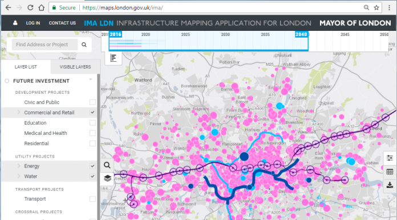Bookmark page with browser star icon

click(376, 7)
